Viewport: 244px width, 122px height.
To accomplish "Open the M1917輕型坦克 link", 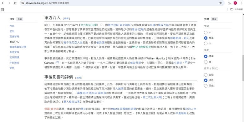I will click(141, 47).
